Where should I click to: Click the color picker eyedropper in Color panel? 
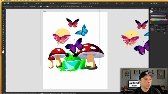pos(154,11)
